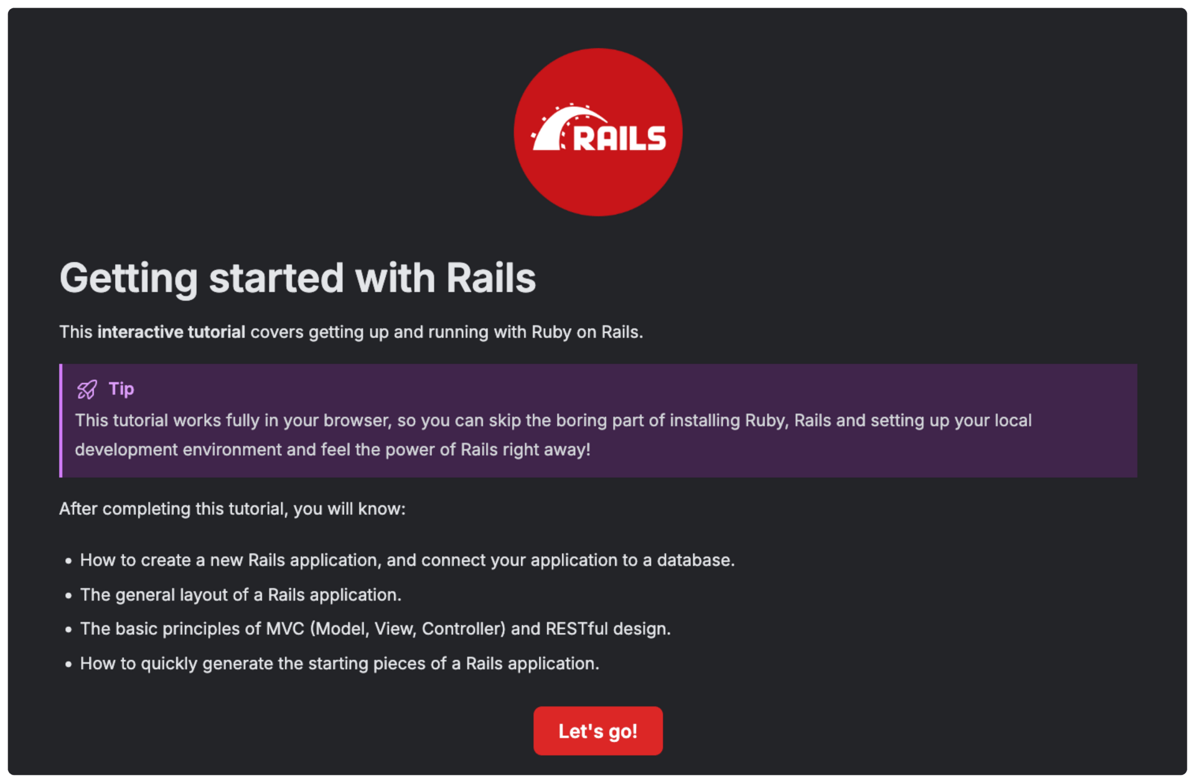The height and width of the screenshot is (783, 1195).
Task: Click the purple Tip label
Action: 121,389
